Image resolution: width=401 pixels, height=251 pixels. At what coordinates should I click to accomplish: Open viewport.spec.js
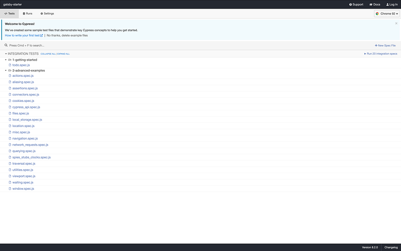(x=24, y=176)
